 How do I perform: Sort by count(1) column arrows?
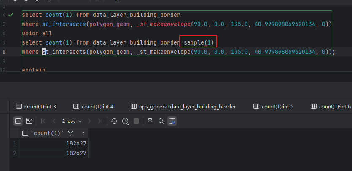coord(83,133)
